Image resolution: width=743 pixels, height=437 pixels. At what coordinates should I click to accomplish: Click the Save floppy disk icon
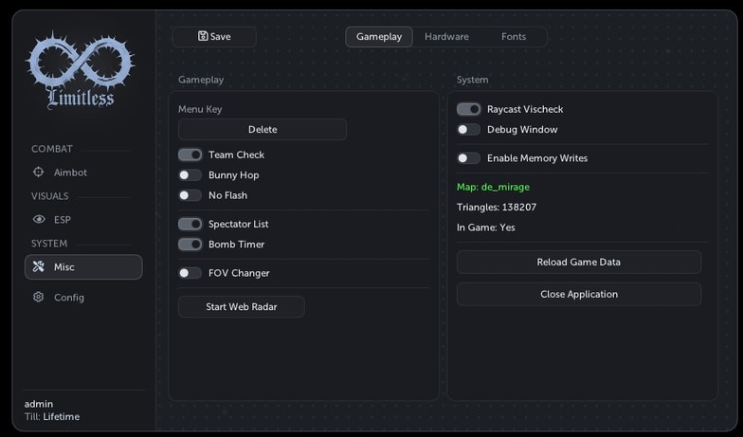click(203, 36)
